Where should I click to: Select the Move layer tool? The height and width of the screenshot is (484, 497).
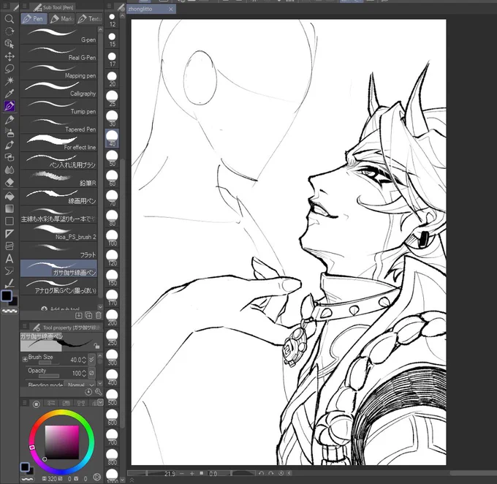pos(10,56)
